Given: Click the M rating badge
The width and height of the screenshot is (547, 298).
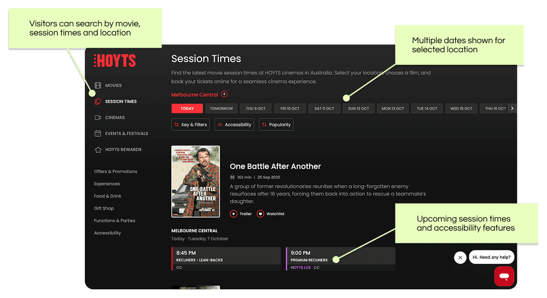Looking at the screenshot, I should pos(232,177).
